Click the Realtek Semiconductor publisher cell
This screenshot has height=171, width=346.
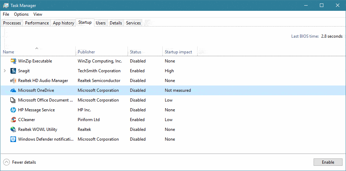tap(99, 81)
